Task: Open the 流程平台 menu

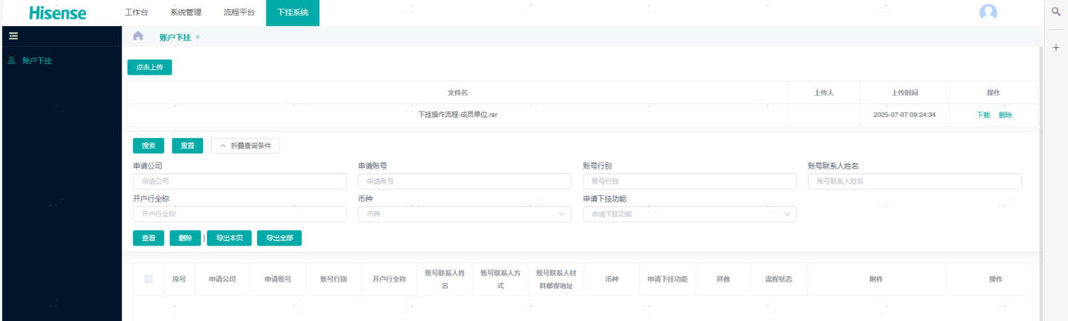Action: (239, 13)
